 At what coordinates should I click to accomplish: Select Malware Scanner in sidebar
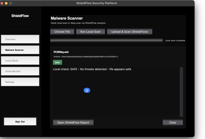pos(20,50)
